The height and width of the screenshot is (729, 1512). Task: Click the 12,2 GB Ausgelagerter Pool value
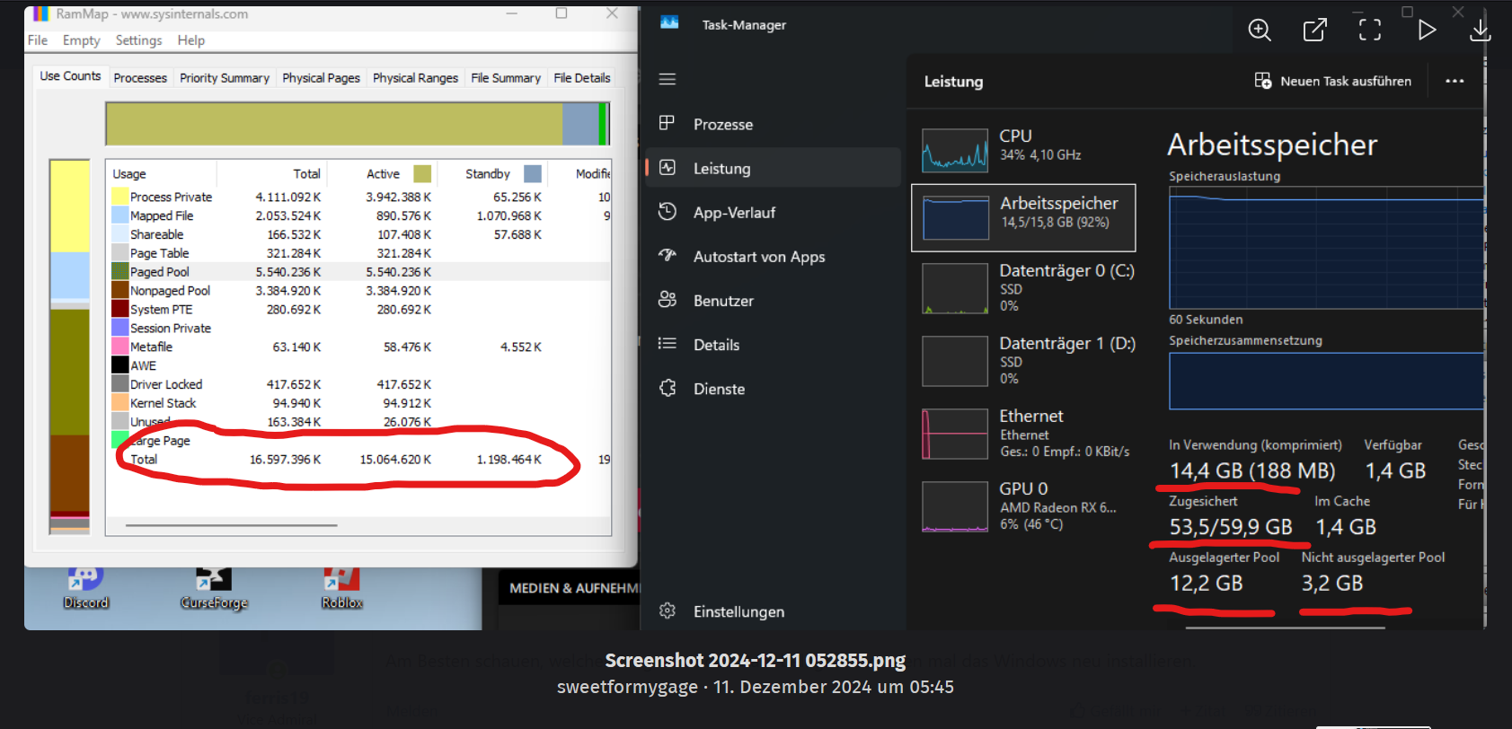click(1206, 584)
